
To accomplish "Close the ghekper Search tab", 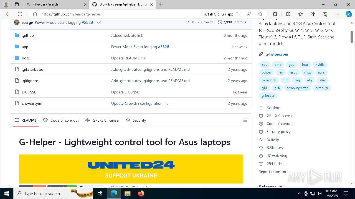I will 85,4.
